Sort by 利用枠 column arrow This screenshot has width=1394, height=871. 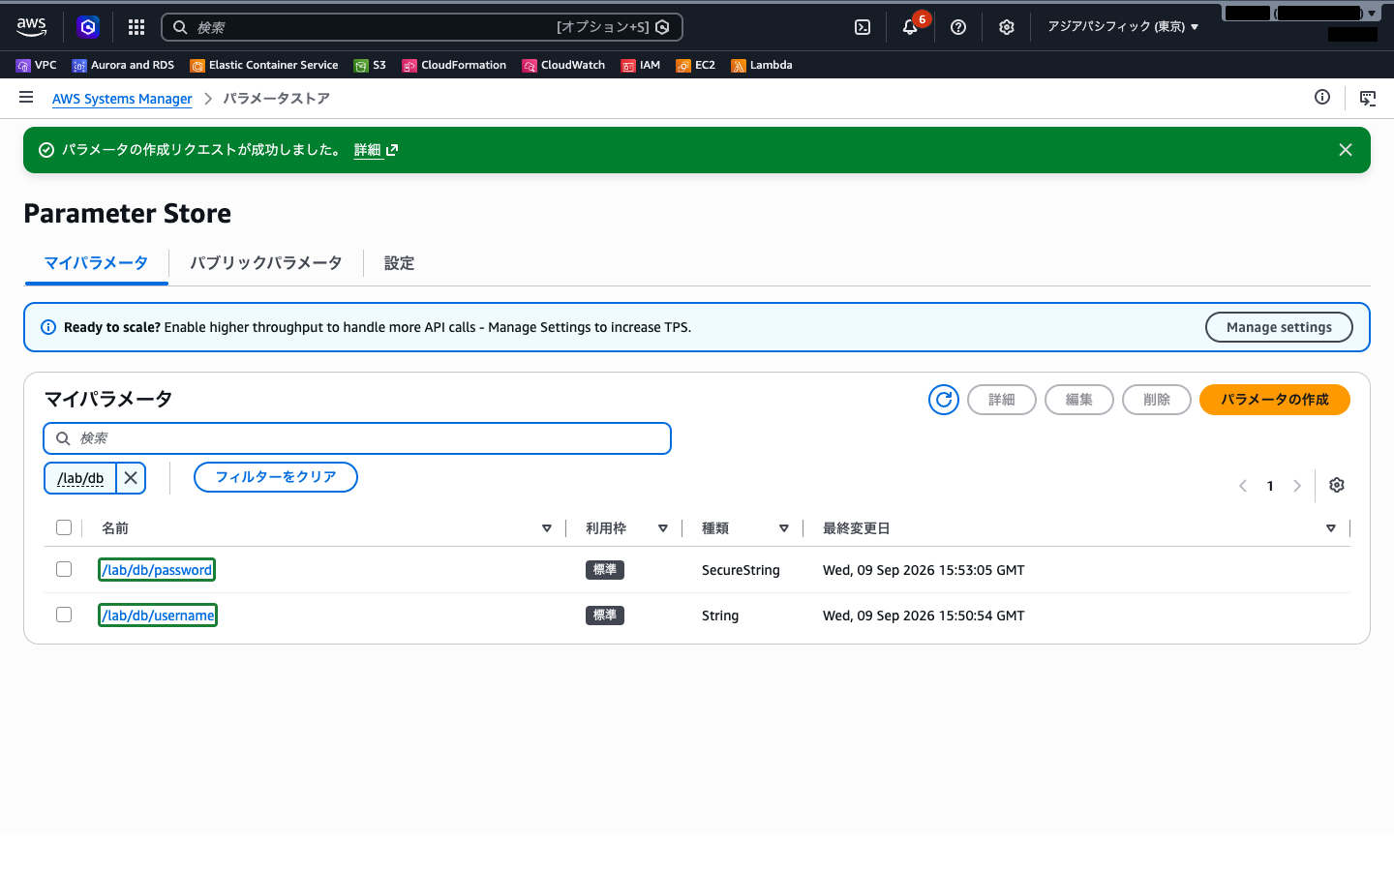pyautogui.click(x=663, y=528)
